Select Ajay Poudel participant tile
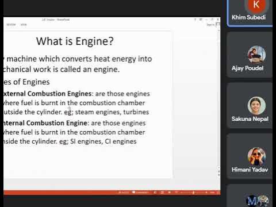The height and width of the screenshot is (207, 276). (250, 55)
